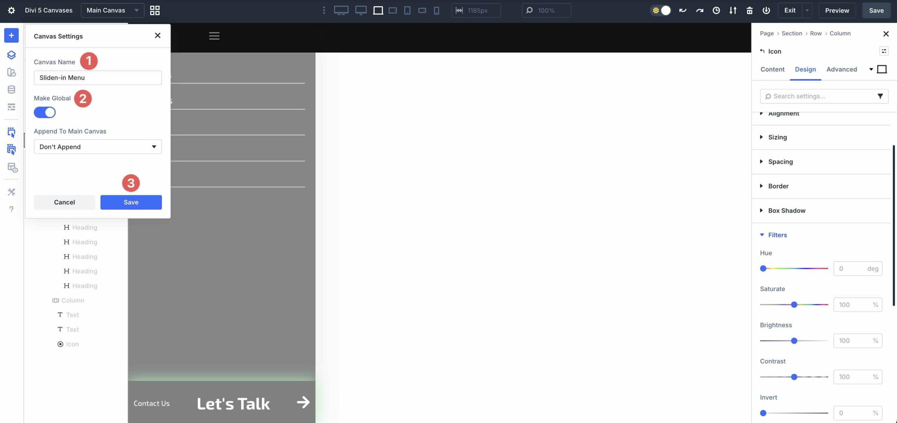Image resolution: width=897 pixels, height=423 pixels.
Task: Expand the Box Shadow section
Action: click(x=786, y=210)
